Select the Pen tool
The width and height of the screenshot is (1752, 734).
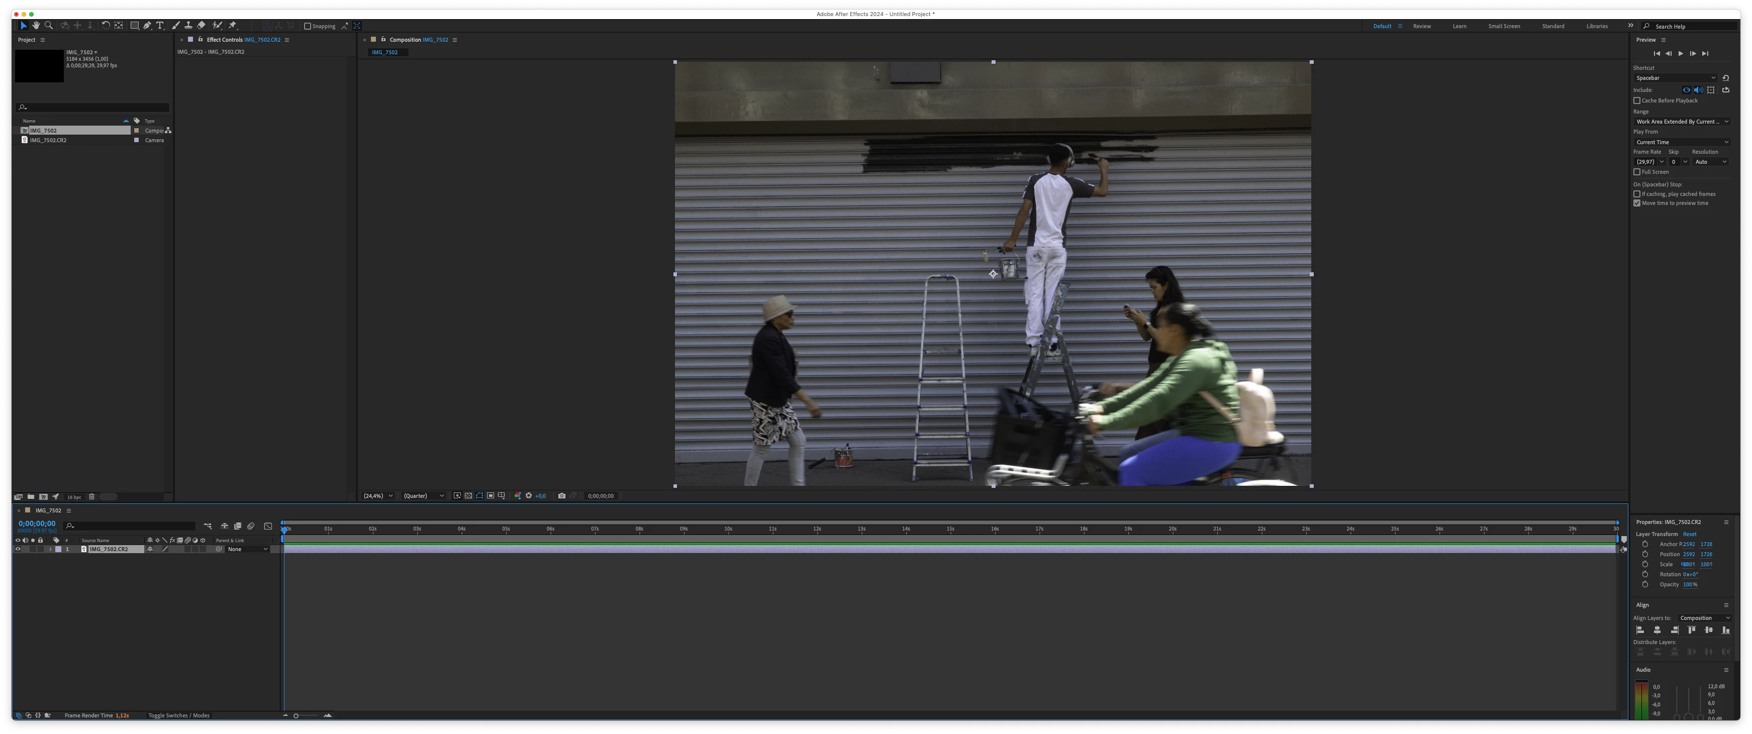[x=147, y=26]
